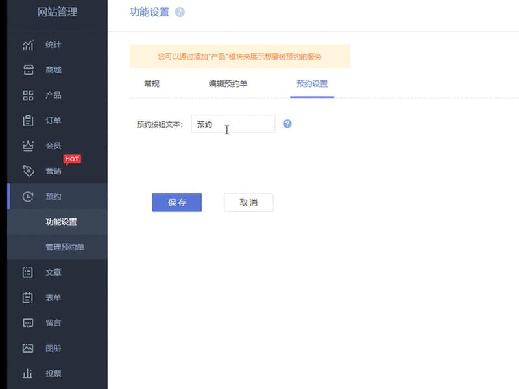The height and width of the screenshot is (389, 519).
Task: Open 图册 sidebar label
Action: point(53,348)
